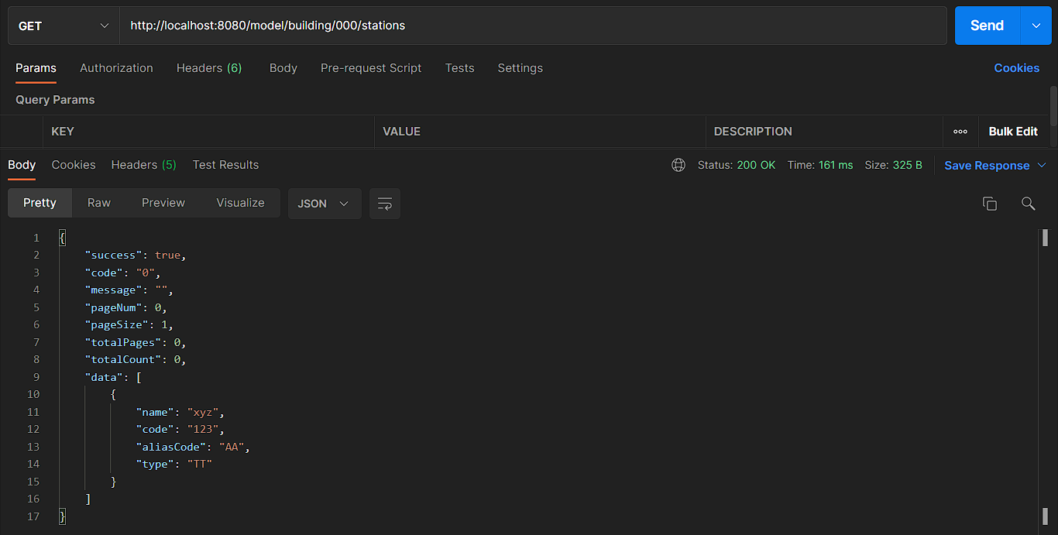Screen dimensions: 1058x535
Task: Open the Save Response dropdown
Action: click(994, 165)
